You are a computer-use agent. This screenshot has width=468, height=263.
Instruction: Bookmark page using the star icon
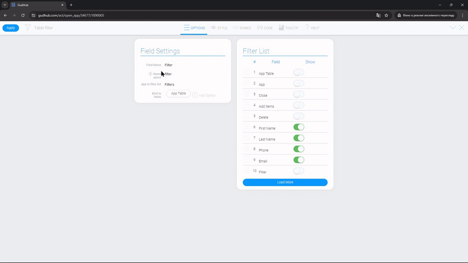point(386,15)
